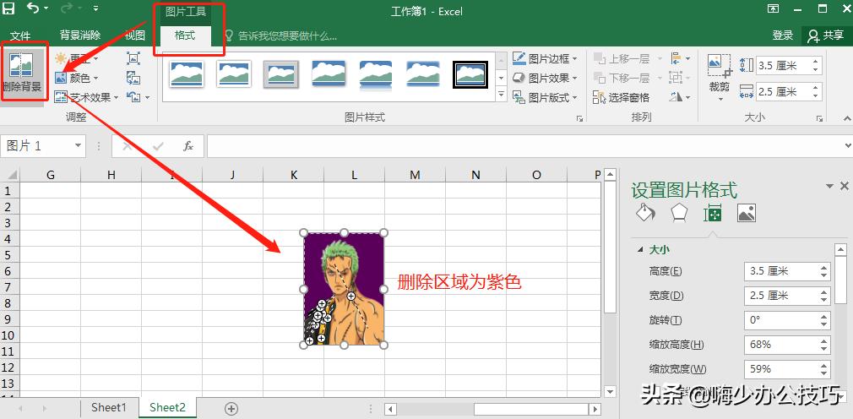Viewport: 853px width, 419px height.
Task: Switch to the Sheet1 tab
Action: tap(108, 407)
